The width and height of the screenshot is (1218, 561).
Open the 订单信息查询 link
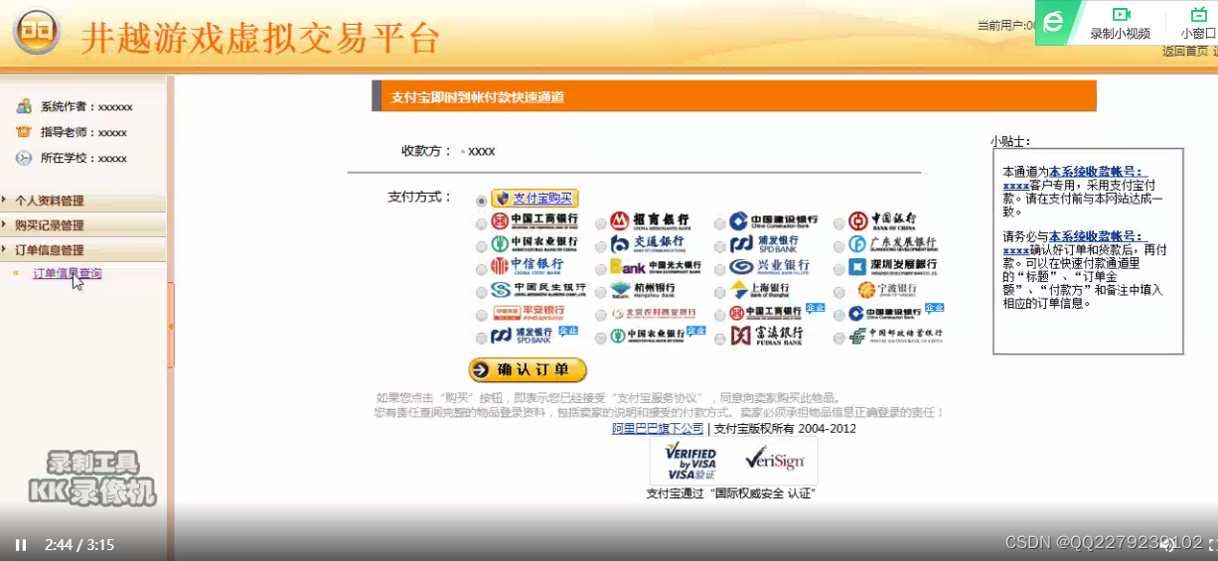(68, 273)
